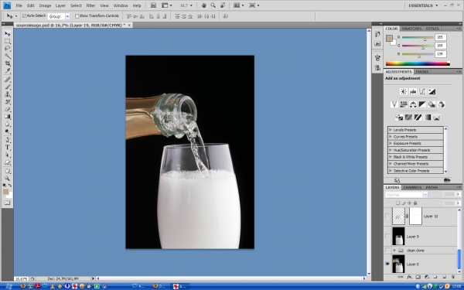Expand Black & White Presets
The width and height of the screenshot is (464, 290).
point(391,157)
